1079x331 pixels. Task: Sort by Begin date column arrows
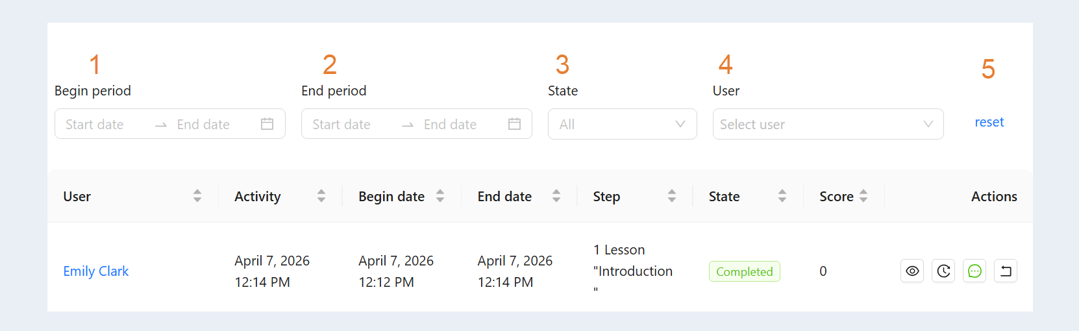point(440,196)
